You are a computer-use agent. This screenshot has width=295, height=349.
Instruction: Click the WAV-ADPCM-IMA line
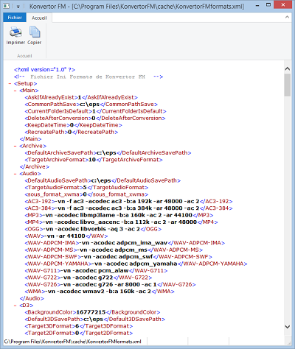pos(125,243)
